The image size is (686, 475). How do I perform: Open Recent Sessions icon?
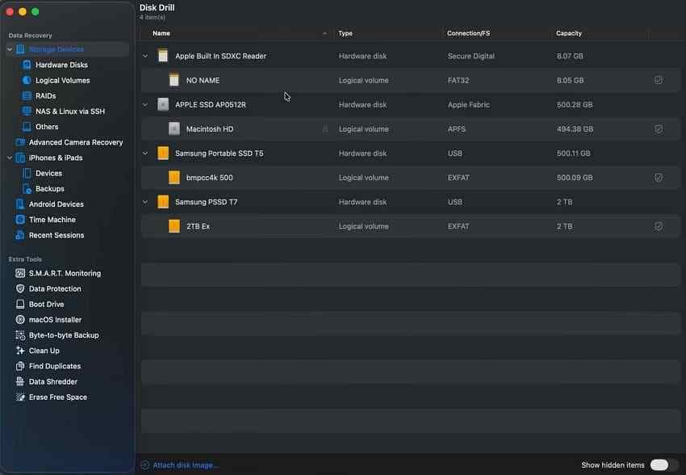tap(20, 235)
